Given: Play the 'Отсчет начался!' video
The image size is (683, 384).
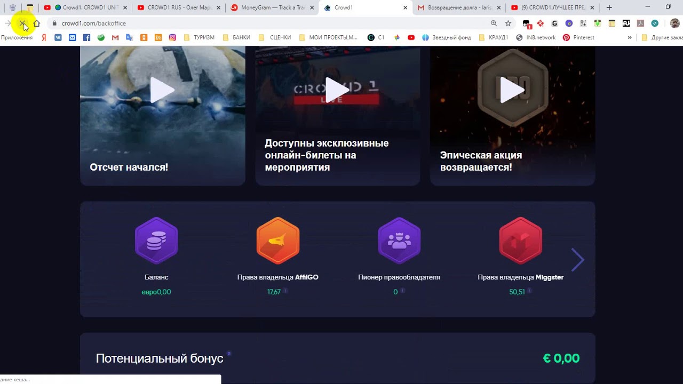Looking at the screenshot, I should (162, 90).
